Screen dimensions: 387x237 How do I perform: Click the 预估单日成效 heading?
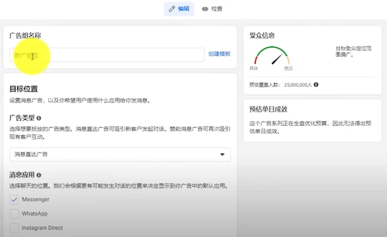point(268,109)
